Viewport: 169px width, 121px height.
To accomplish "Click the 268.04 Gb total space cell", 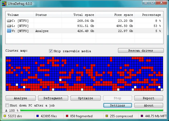I will [x=86, y=21].
